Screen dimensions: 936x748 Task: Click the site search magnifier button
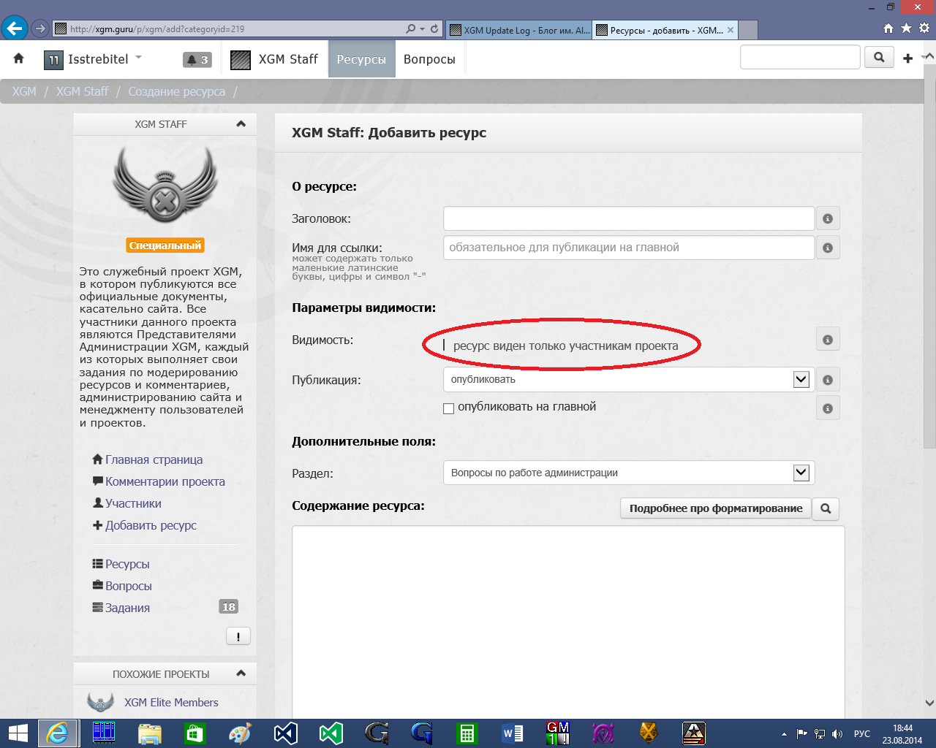point(879,57)
